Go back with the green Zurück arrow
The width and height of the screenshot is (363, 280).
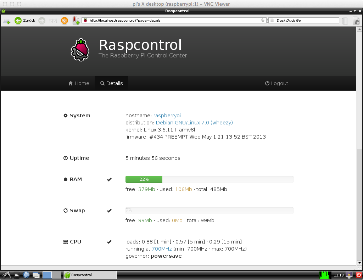click(18, 21)
